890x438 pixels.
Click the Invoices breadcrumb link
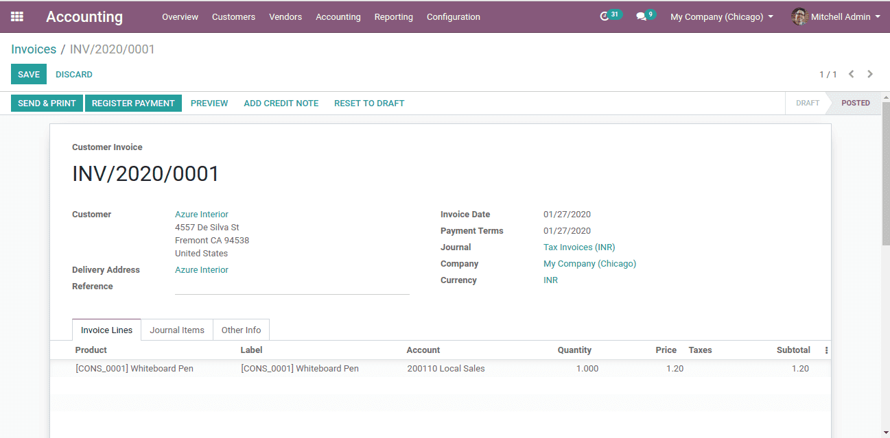coord(34,49)
